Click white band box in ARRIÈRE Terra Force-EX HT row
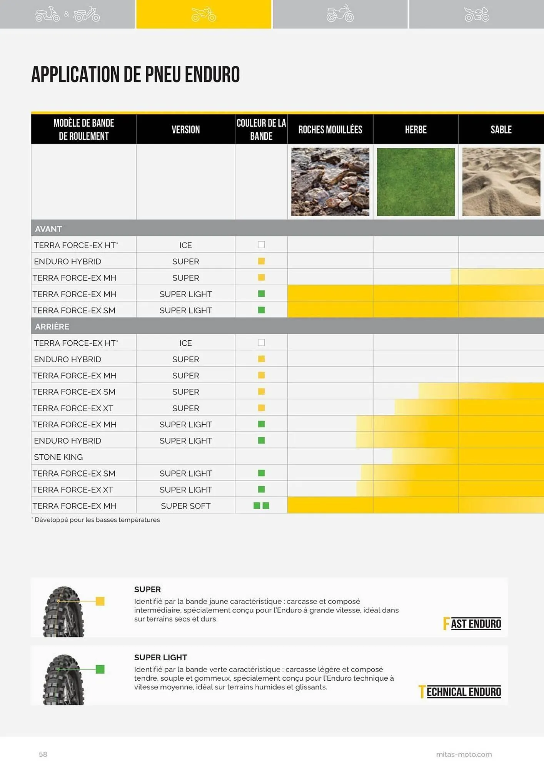The height and width of the screenshot is (770, 544). pos(261,343)
